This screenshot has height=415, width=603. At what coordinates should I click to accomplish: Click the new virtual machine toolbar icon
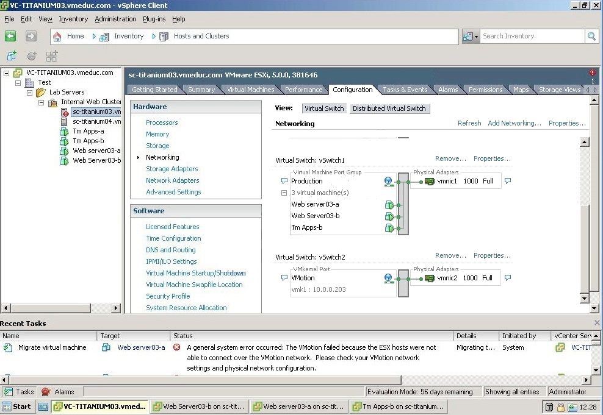[x=12, y=56]
